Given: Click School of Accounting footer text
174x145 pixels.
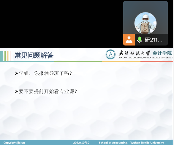Looking at the screenshot, I should [113, 143].
